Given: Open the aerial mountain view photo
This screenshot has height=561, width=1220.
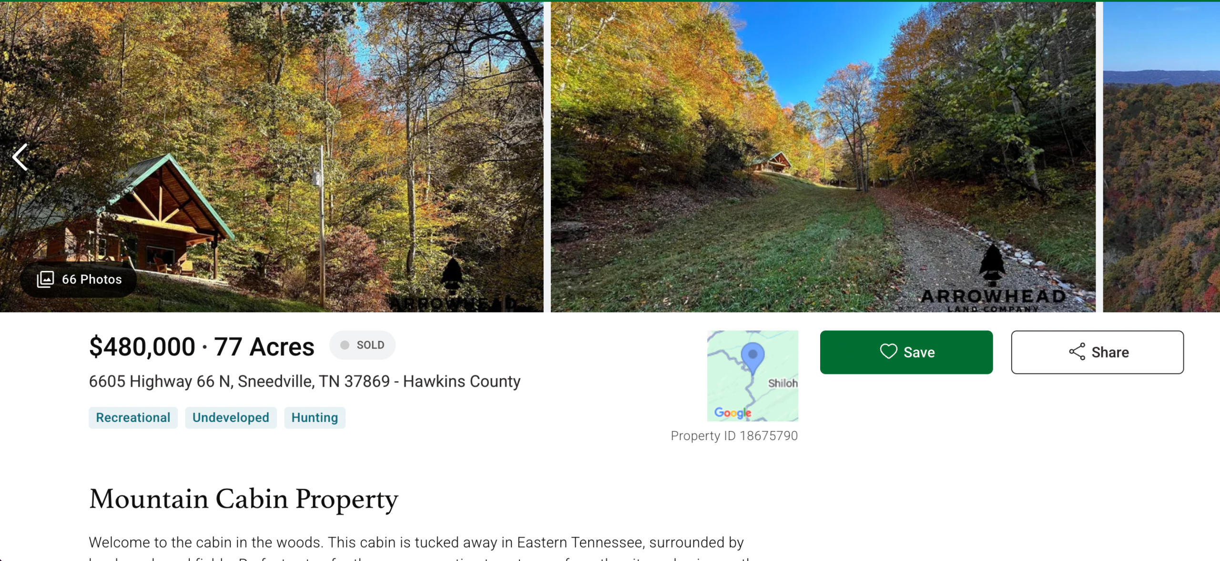Looking at the screenshot, I should (x=1161, y=157).
